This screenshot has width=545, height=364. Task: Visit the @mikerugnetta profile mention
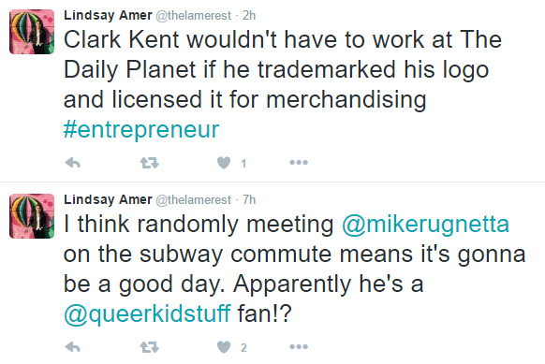click(426, 224)
